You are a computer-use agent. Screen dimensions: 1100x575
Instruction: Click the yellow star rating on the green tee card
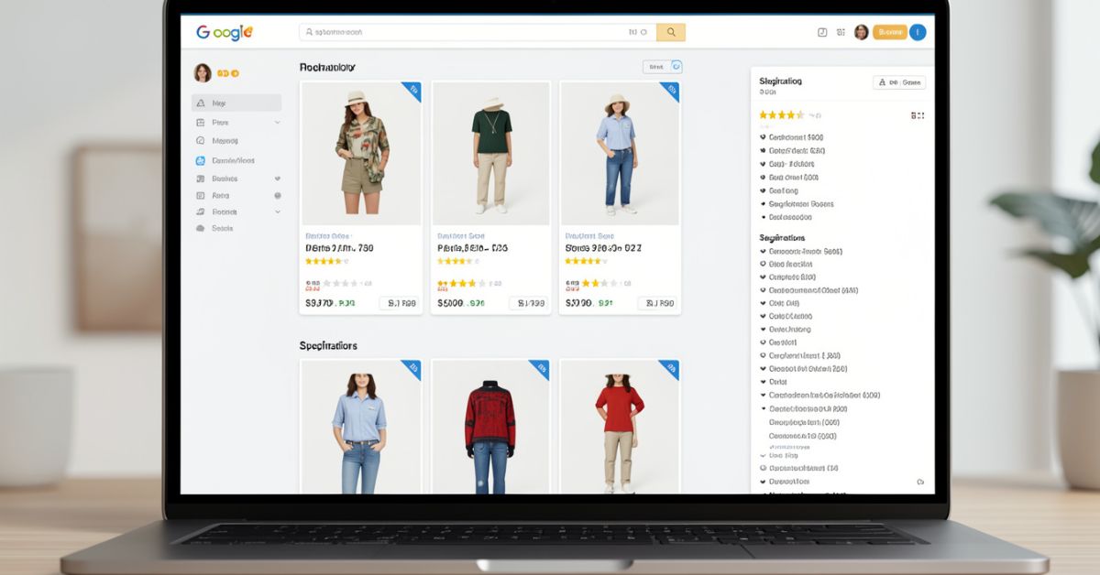coord(456,261)
